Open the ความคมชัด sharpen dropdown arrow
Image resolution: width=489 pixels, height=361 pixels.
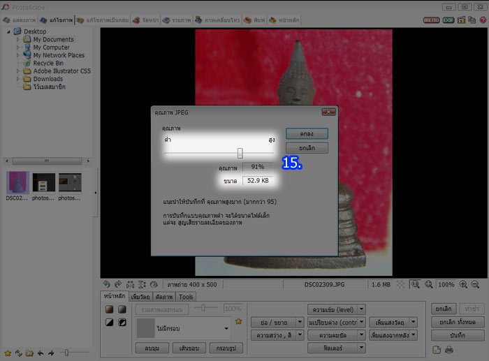362,335
